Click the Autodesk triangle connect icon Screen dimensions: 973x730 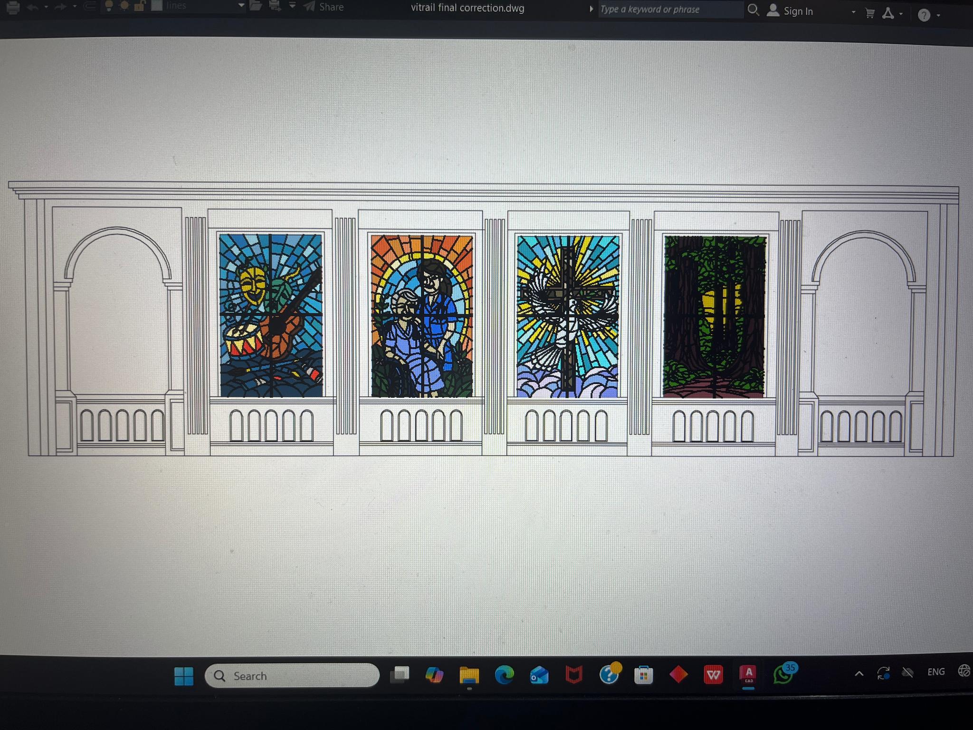pyautogui.click(x=887, y=14)
